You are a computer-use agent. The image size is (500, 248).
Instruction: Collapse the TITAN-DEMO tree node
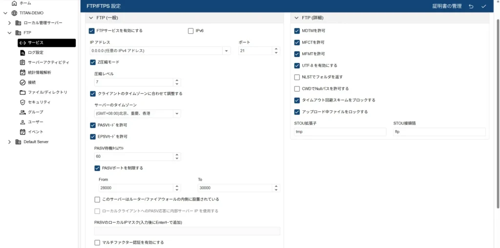coord(5,13)
